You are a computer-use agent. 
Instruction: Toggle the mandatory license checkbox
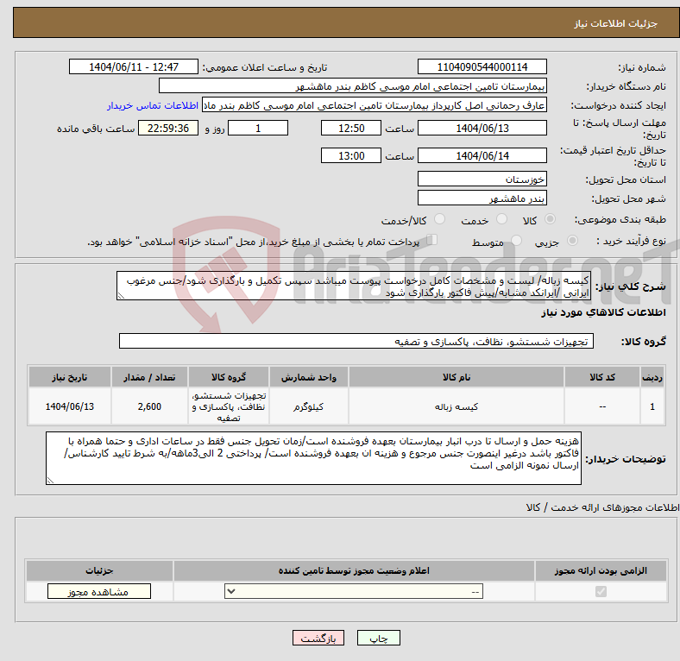click(x=601, y=591)
